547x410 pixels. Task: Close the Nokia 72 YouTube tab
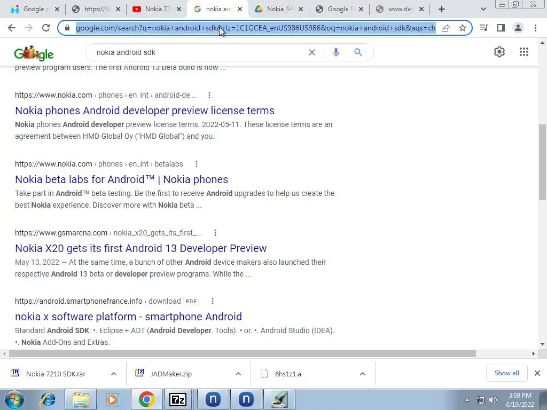point(179,9)
